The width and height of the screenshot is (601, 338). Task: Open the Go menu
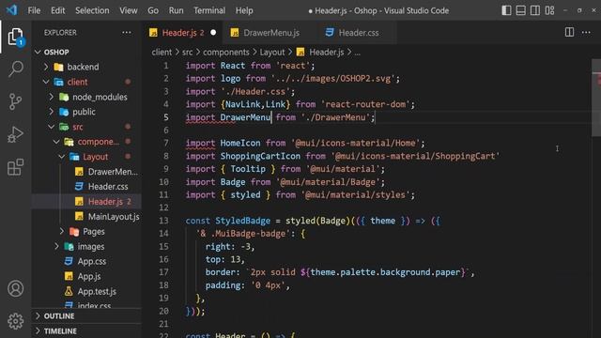pos(153,10)
